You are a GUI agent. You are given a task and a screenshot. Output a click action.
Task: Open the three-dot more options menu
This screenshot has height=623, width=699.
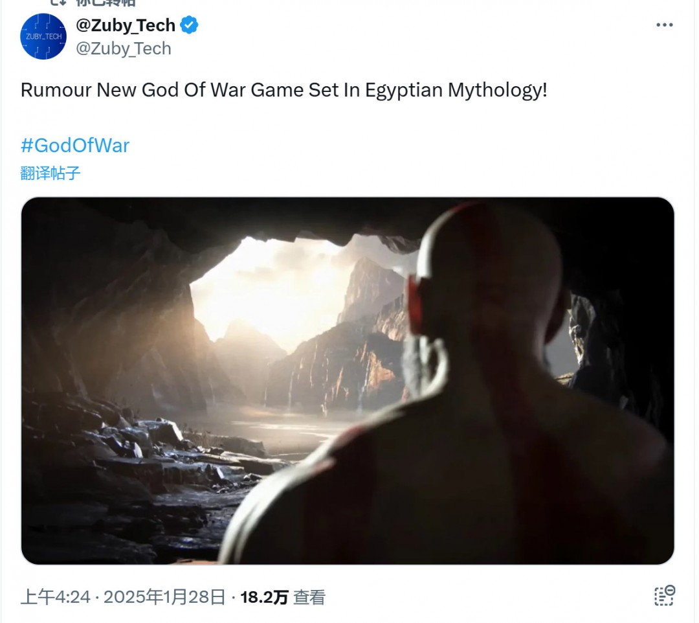click(664, 25)
